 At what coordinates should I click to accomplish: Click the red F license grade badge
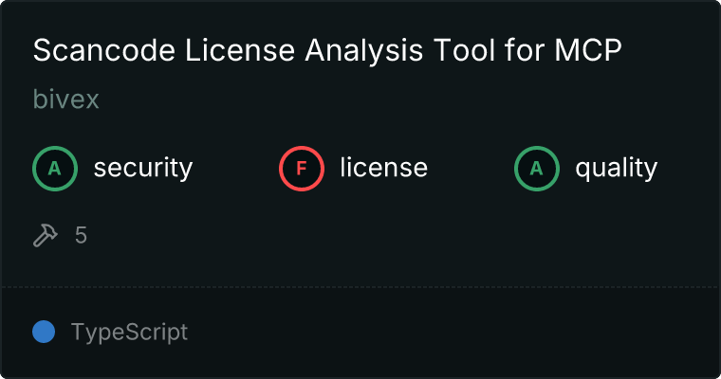click(302, 169)
